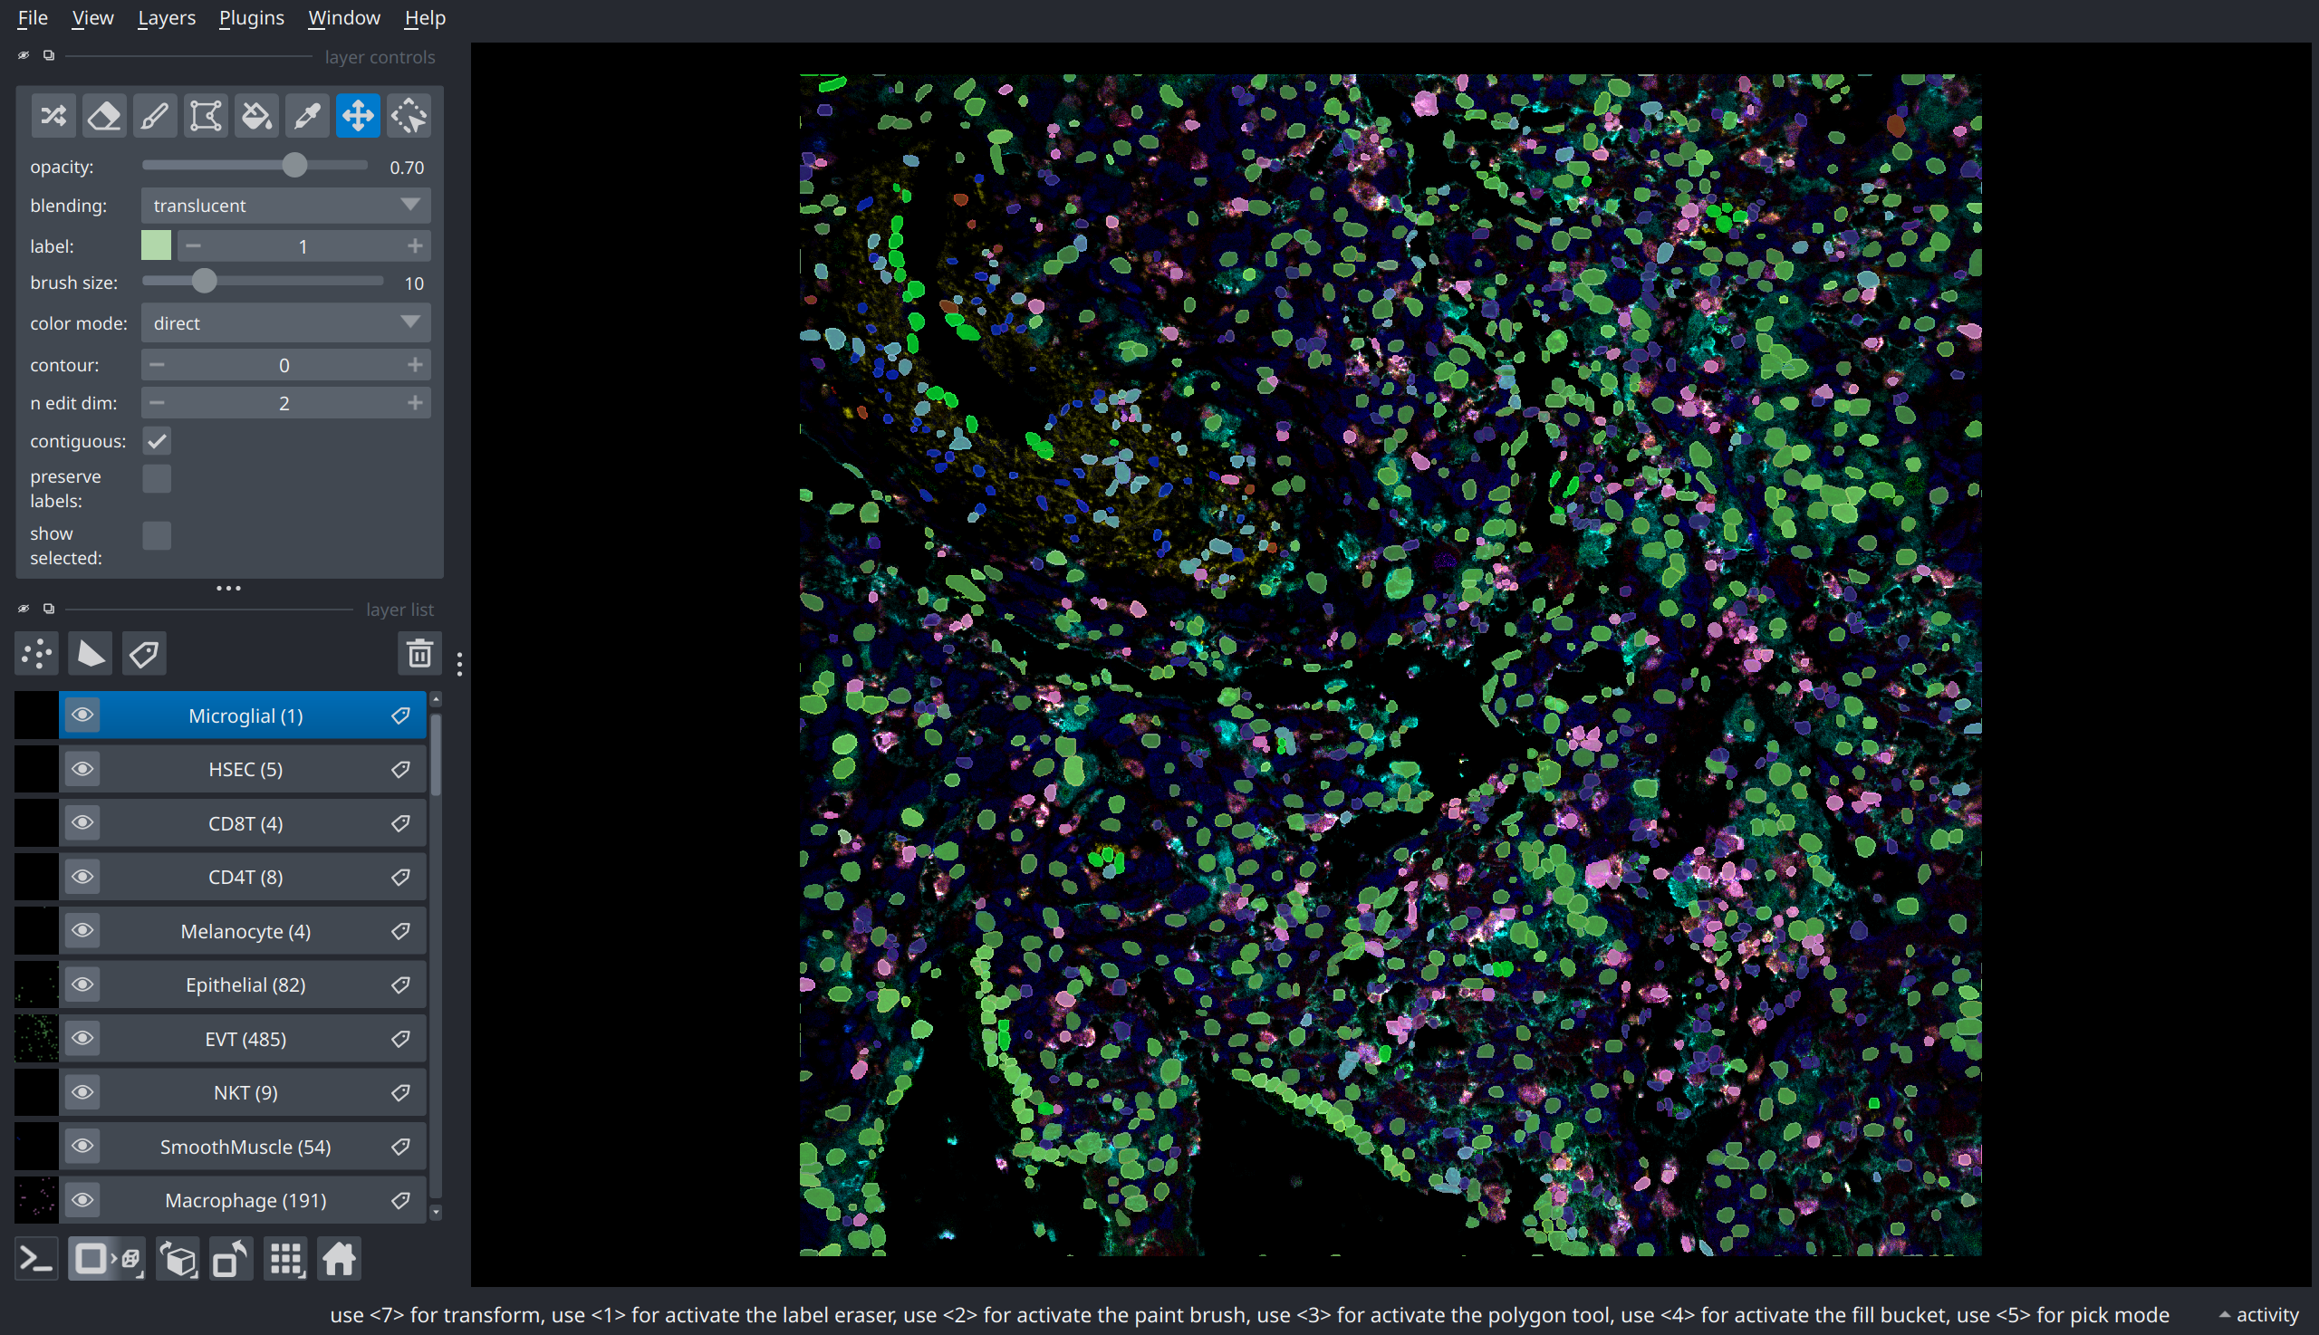This screenshot has height=1335, width=2319.
Task: Select the transform tool icon
Action: pos(409,116)
